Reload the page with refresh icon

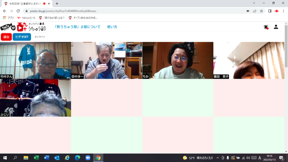click(18, 11)
